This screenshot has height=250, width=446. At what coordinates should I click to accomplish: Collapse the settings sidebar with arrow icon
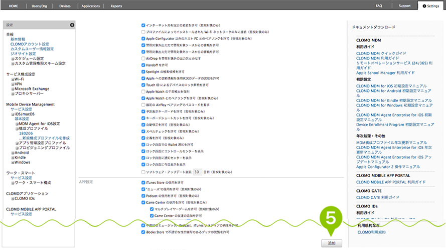click(x=72, y=25)
